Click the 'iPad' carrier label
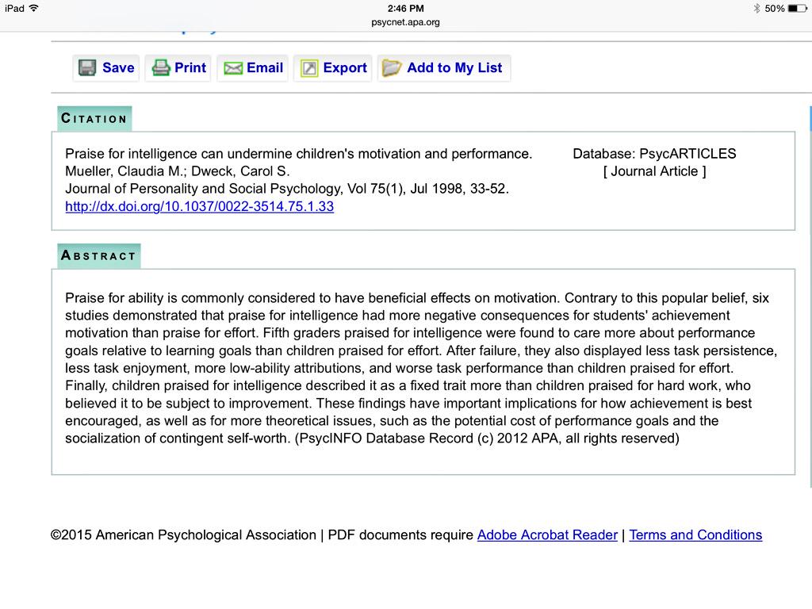 (14, 8)
